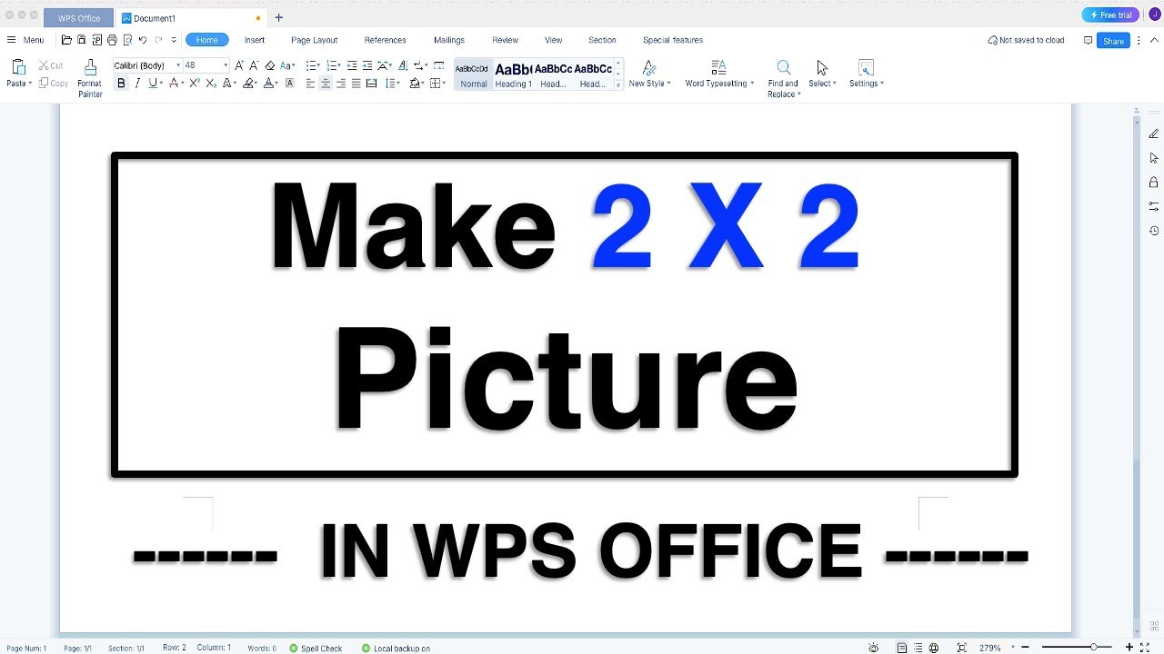The image size is (1164, 654).
Task: Click the font color A swatch
Action: click(x=268, y=83)
